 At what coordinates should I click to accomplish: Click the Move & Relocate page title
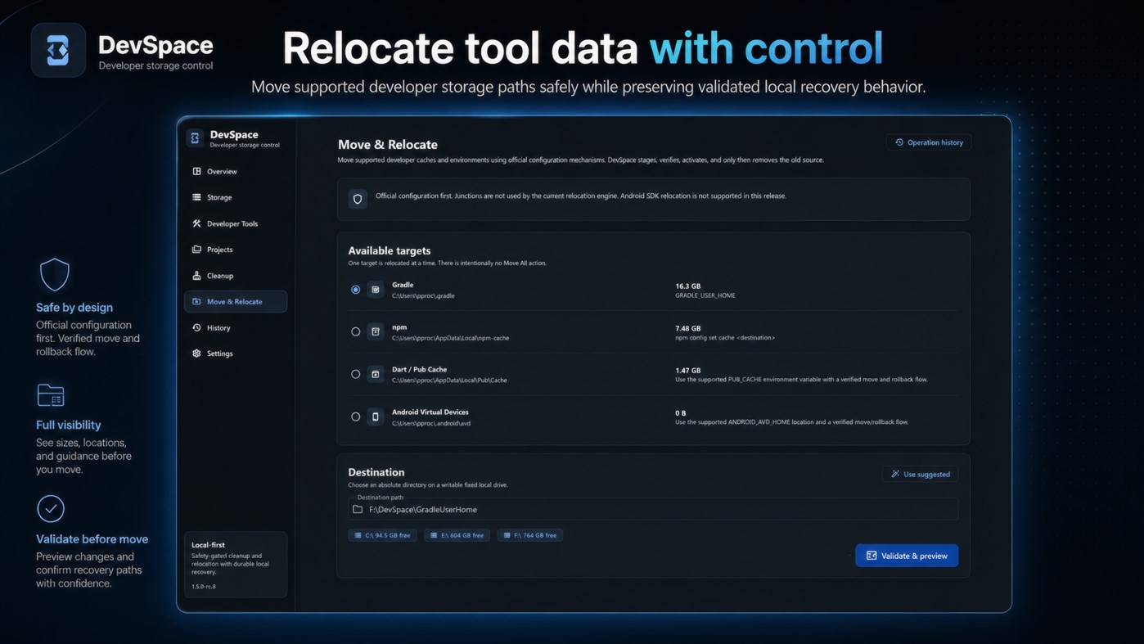(x=388, y=144)
